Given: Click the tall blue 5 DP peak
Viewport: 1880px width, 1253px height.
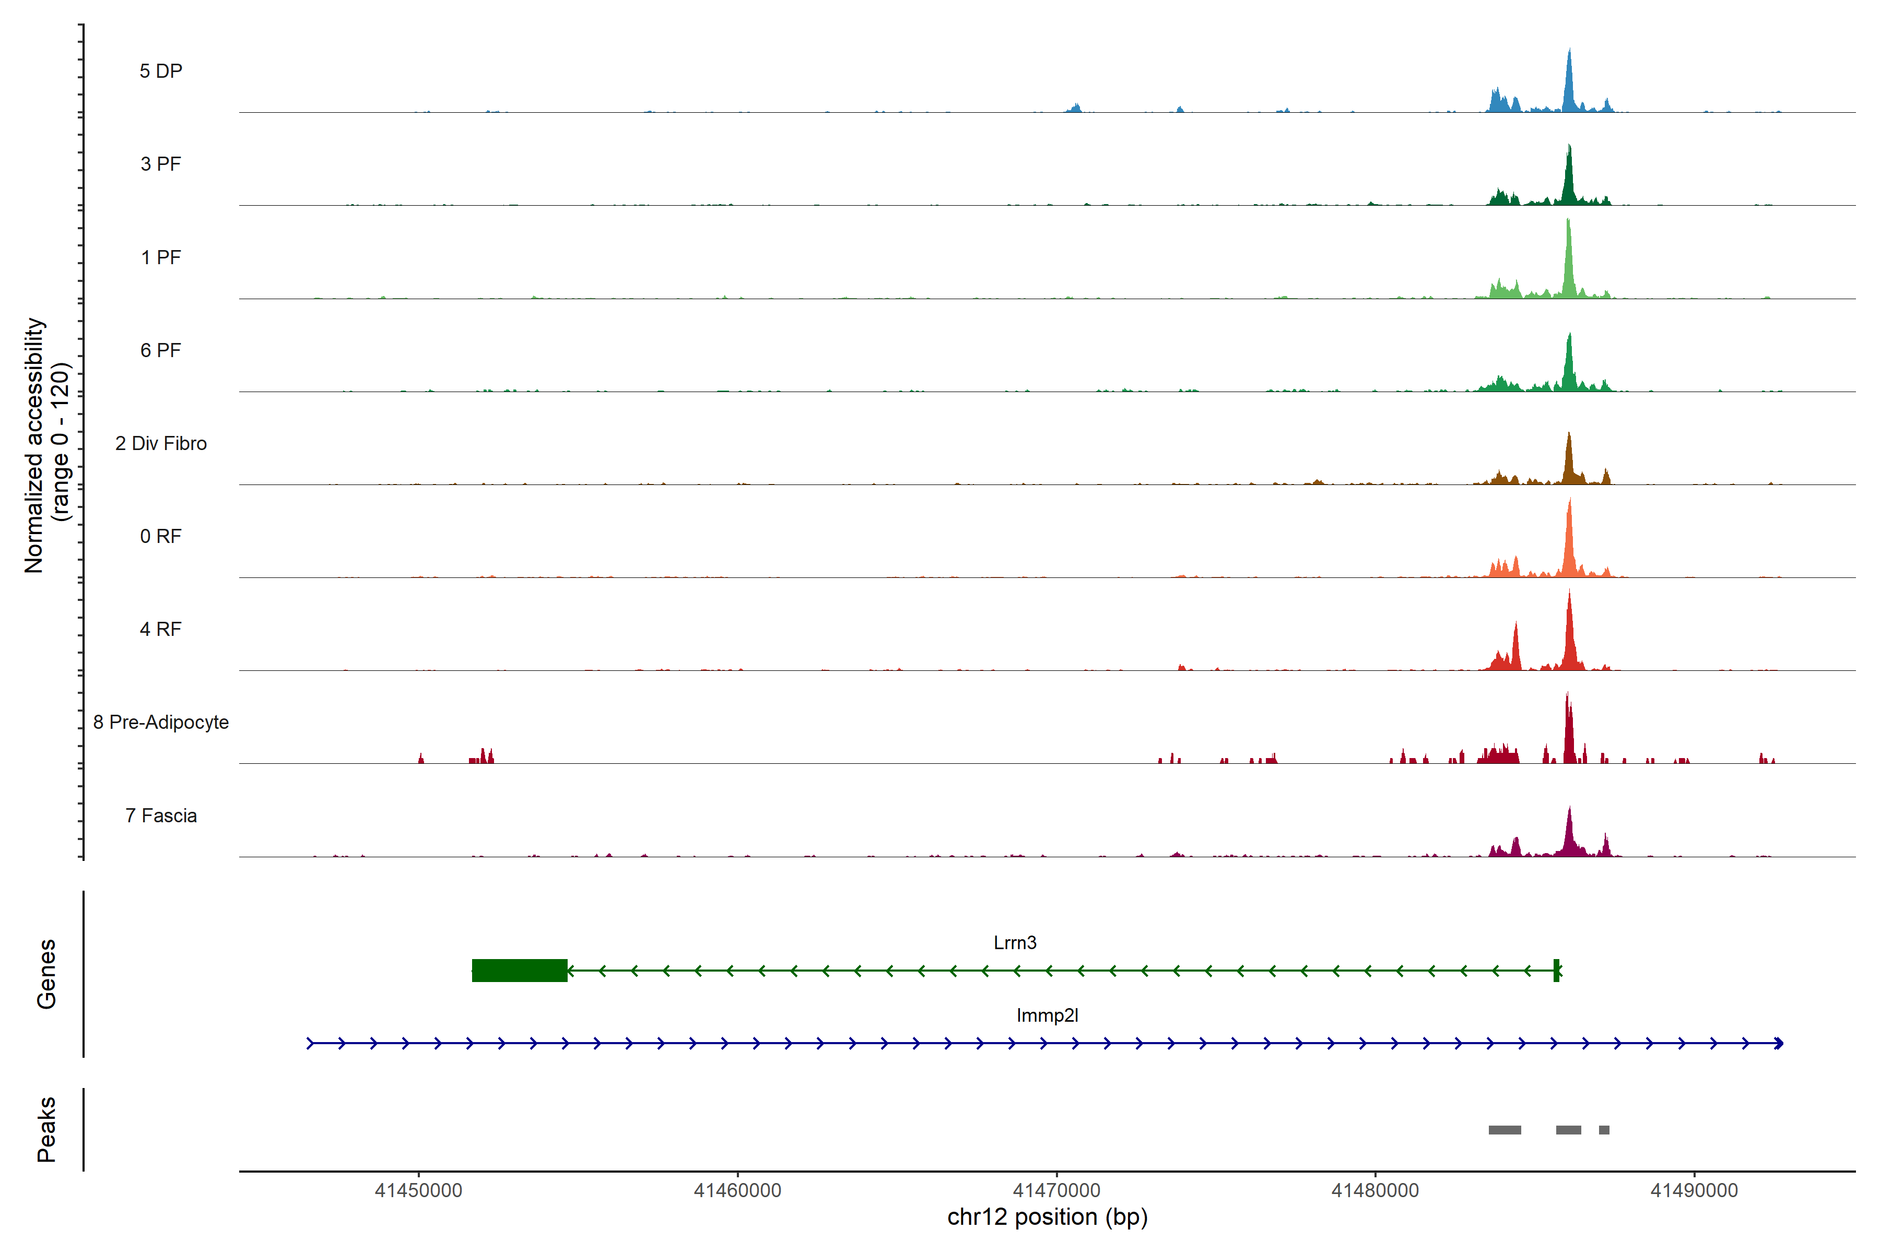Looking at the screenshot, I should point(1569,84).
